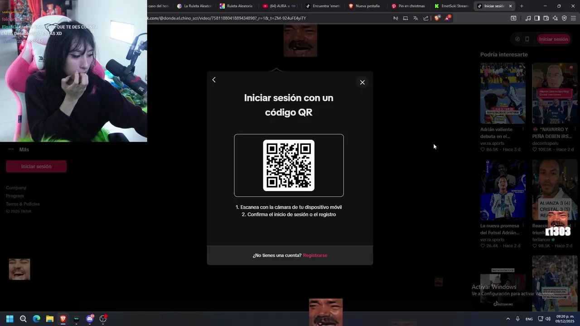Click the QR code image
The image size is (580, 326).
pos(289,165)
